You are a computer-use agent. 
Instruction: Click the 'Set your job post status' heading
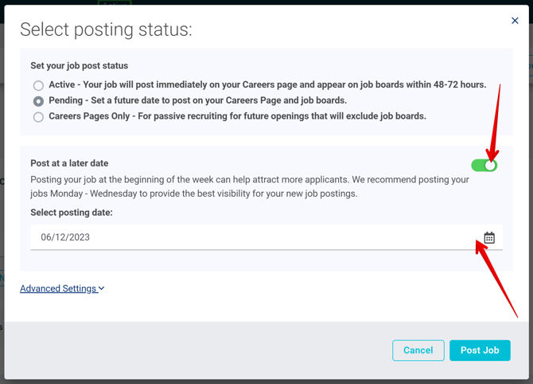79,66
